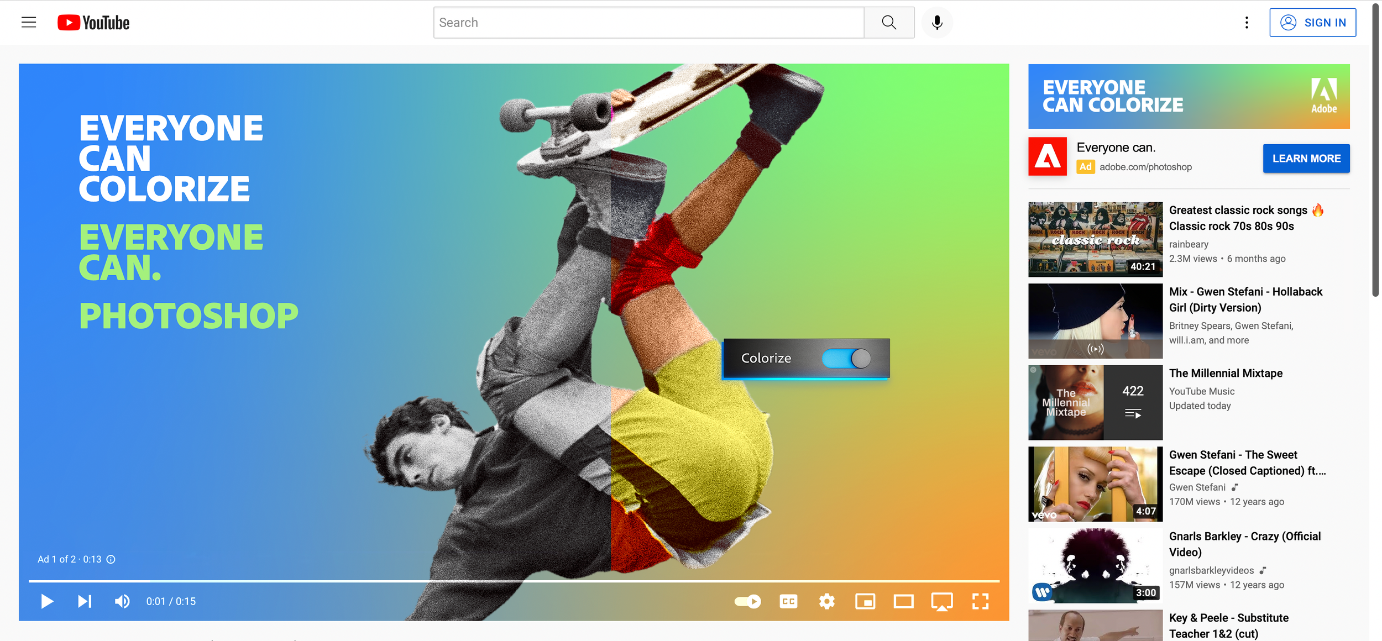Click the SIGN IN button
Viewport: 1382px width, 641px height.
(x=1312, y=23)
